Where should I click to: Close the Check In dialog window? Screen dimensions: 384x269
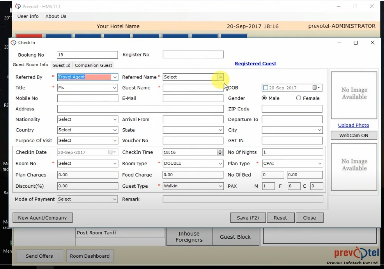[x=372, y=43]
